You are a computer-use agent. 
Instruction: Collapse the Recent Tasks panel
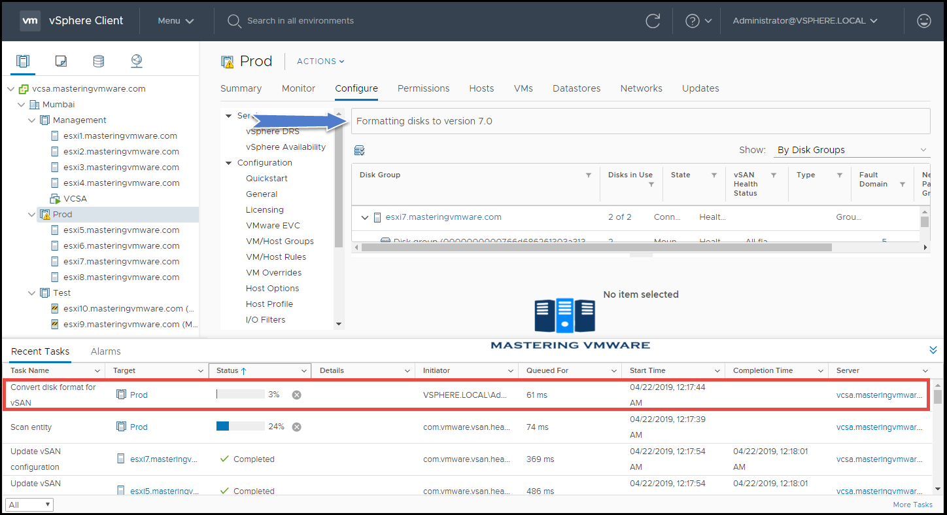(933, 351)
